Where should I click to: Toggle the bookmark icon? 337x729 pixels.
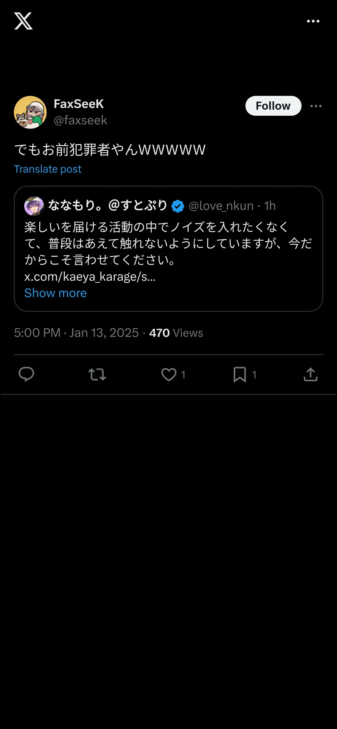[240, 374]
